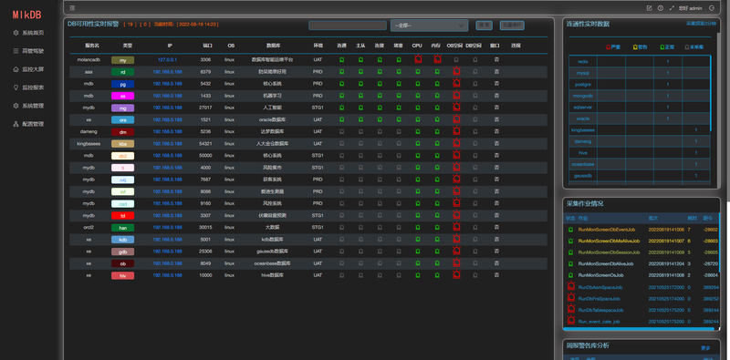Click the green 连通 status icon for molancadb
This screenshot has height=360, width=730.
click(x=341, y=59)
